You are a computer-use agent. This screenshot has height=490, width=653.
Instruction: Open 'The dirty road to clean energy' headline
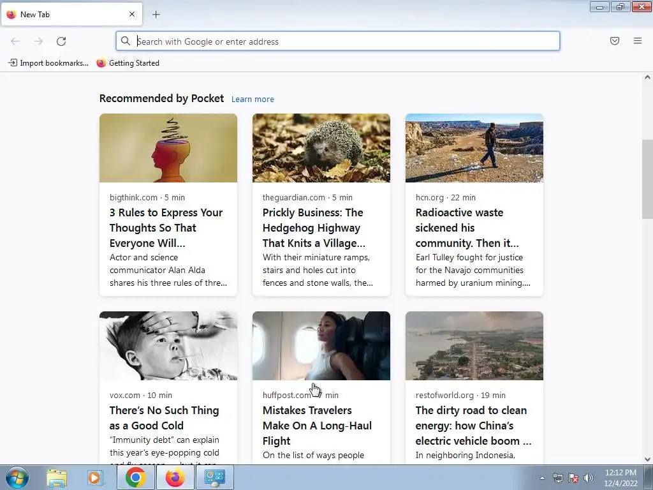(474, 426)
